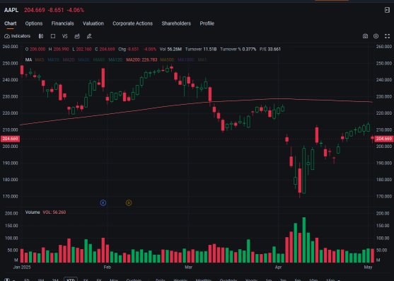Click the Jan 2025 time axis label
Image resolution: width=394 pixels, height=281 pixels.
click(x=22, y=267)
